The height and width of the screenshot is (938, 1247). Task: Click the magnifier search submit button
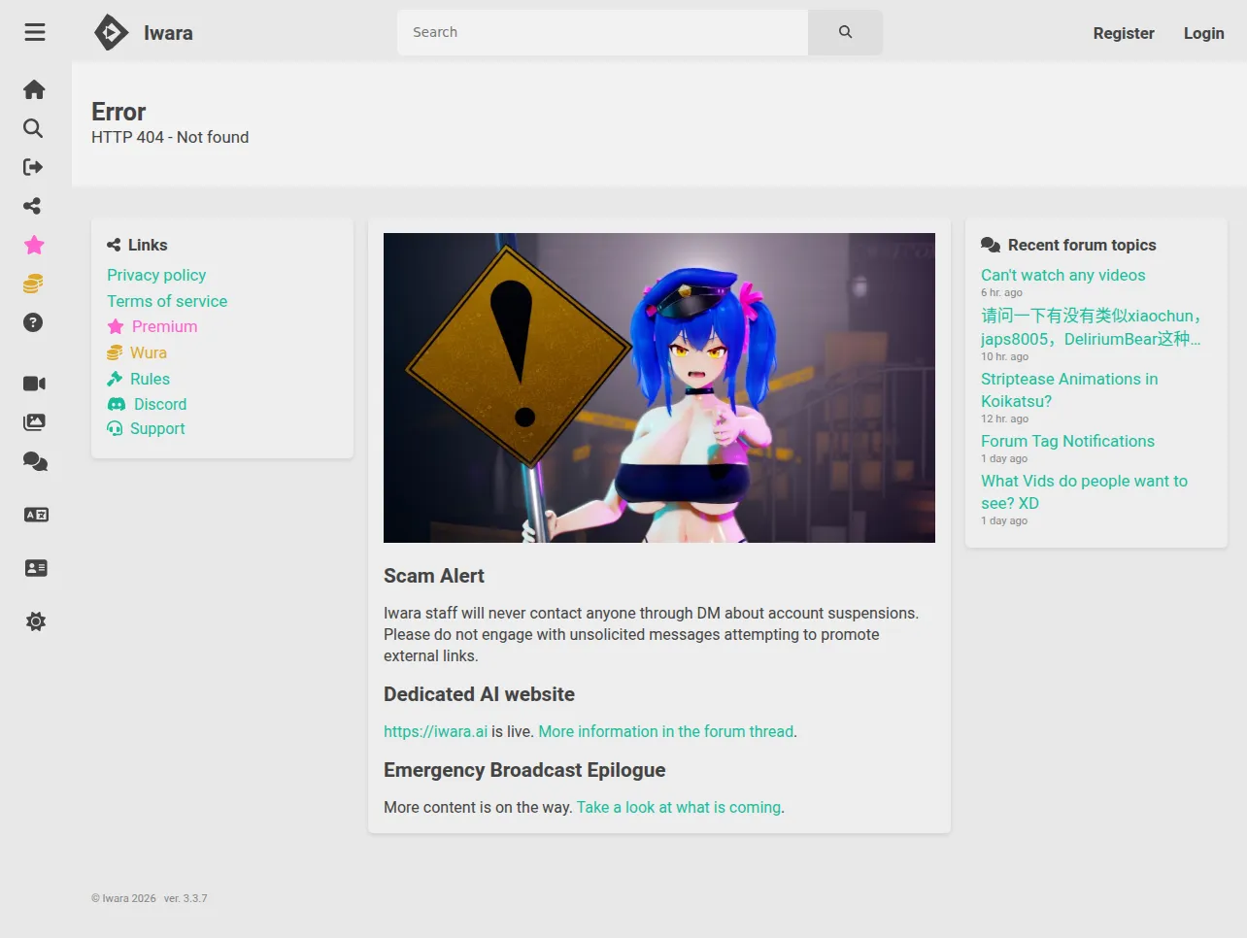(x=845, y=32)
